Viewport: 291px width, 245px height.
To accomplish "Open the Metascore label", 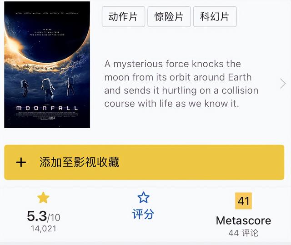I will pyautogui.click(x=244, y=221).
